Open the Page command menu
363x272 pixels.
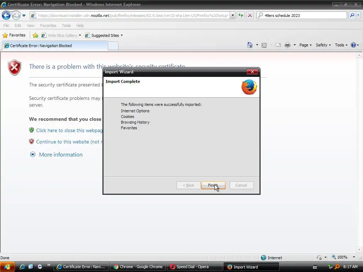pyautogui.click(x=305, y=45)
